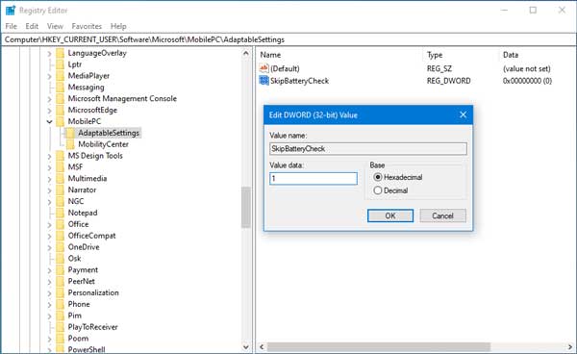Click the Microsoft Management Console folder icon
This screenshot has width=577, height=354.
click(60, 99)
